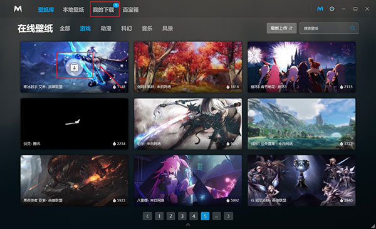
Task: Click the blue M icon in title bar
Action: (320, 9)
